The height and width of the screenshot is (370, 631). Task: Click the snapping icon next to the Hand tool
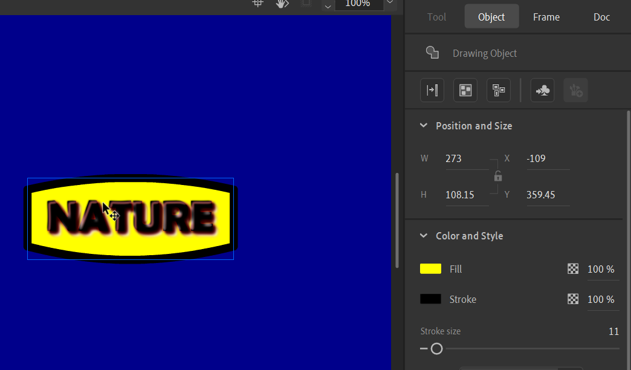[306, 4]
